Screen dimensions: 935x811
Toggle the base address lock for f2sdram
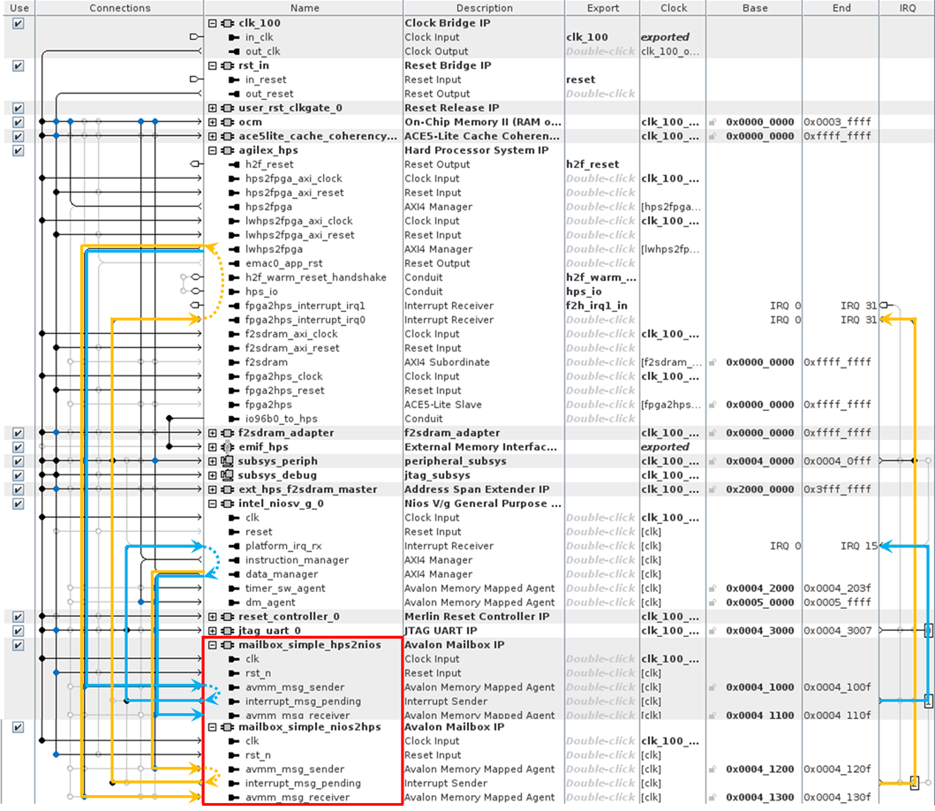click(713, 362)
